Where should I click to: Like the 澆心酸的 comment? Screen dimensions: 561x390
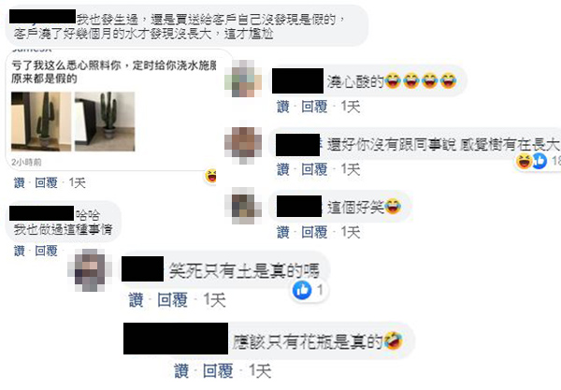[x=283, y=107]
